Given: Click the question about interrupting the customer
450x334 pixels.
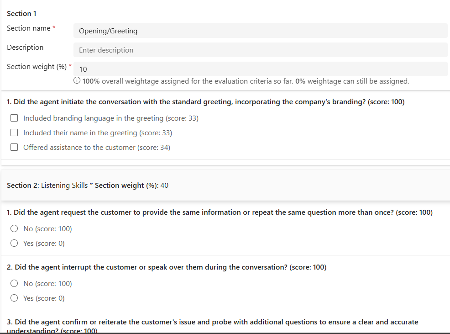Looking at the screenshot, I should 167,267.
